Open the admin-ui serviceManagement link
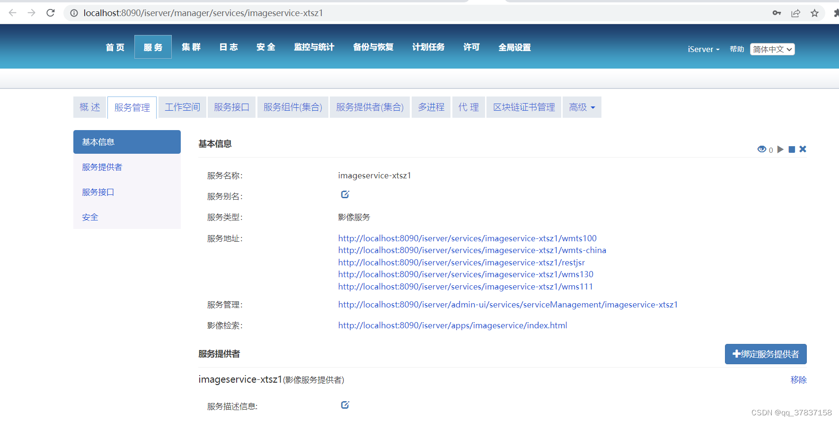 508,305
